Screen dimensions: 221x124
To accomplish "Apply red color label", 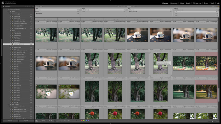I will click(81, 121).
